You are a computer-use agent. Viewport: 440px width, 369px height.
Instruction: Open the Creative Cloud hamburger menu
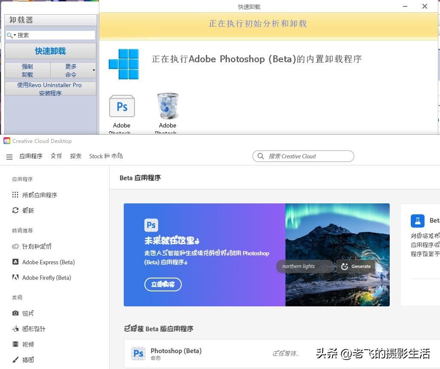[x=9, y=157]
